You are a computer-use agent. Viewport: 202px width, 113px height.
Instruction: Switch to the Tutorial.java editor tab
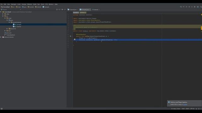pyautogui.click(x=73, y=9)
